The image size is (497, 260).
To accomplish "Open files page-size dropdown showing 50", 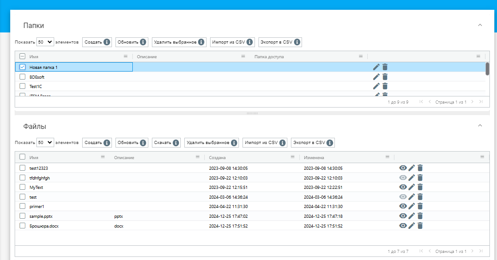I will pyautogui.click(x=45, y=142).
